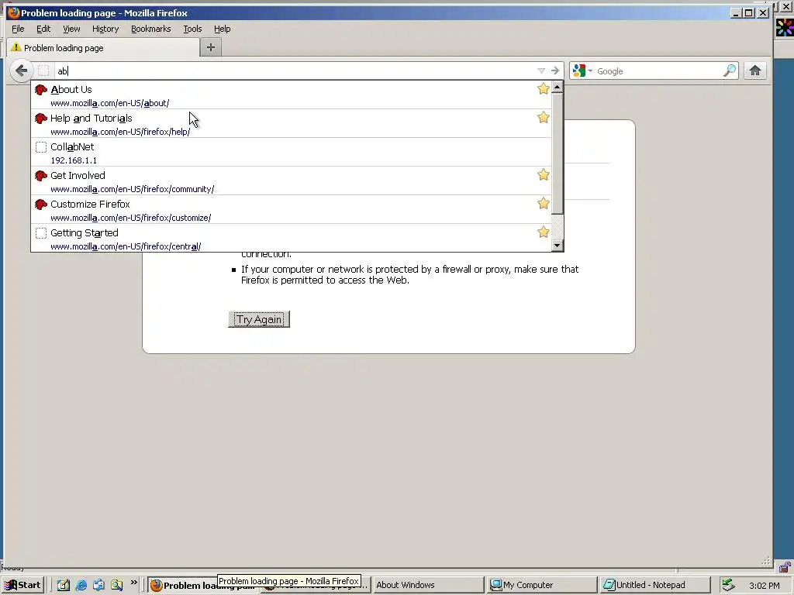
Task: Click the blank favicon beside CollabNet
Action: tap(41, 147)
